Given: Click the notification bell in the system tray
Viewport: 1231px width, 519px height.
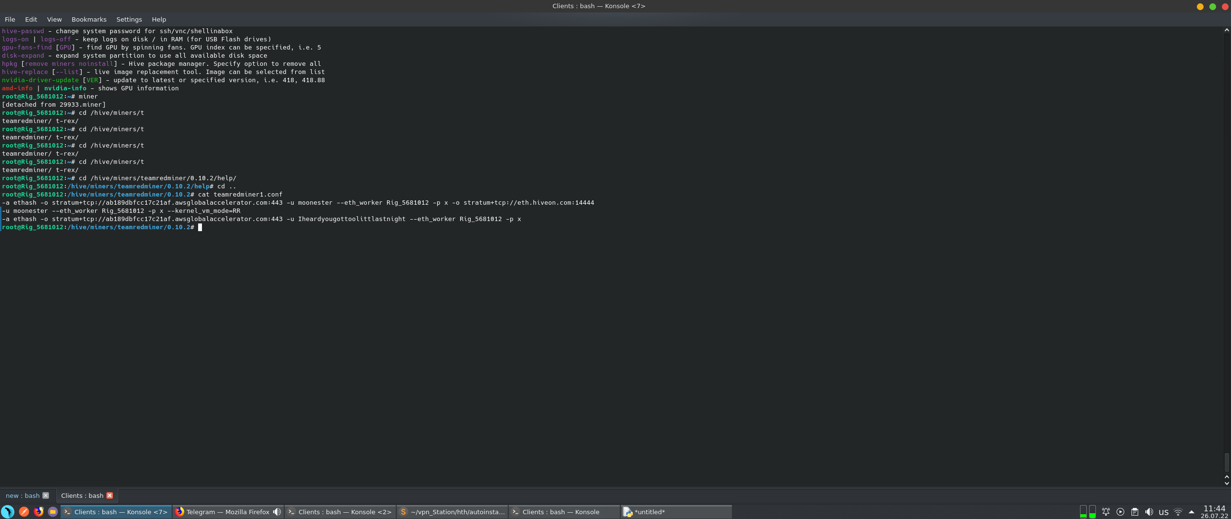Looking at the screenshot, I should [x=1106, y=512].
